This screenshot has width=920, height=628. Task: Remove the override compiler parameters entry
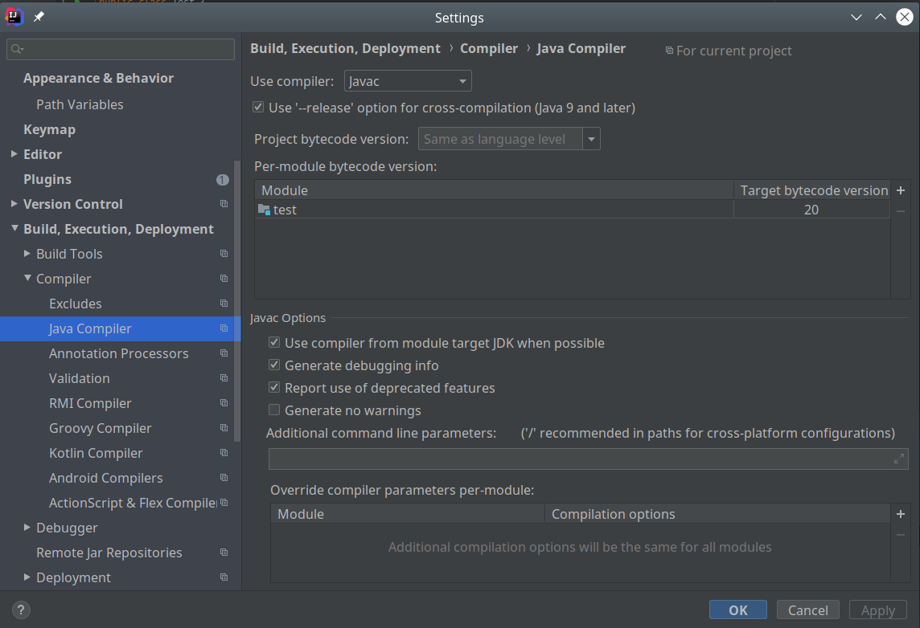tap(901, 534)
